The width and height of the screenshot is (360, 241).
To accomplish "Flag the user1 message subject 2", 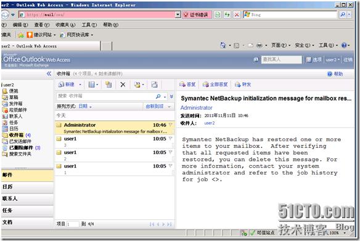I will [x=171, y=152].
